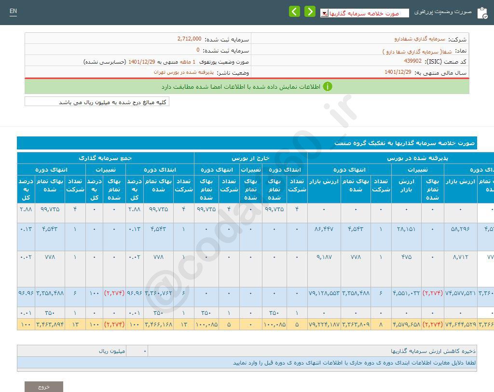Click the ISIC code 439902
The width and height of the screenshot is (494, 392).
(x=412, y=61)
